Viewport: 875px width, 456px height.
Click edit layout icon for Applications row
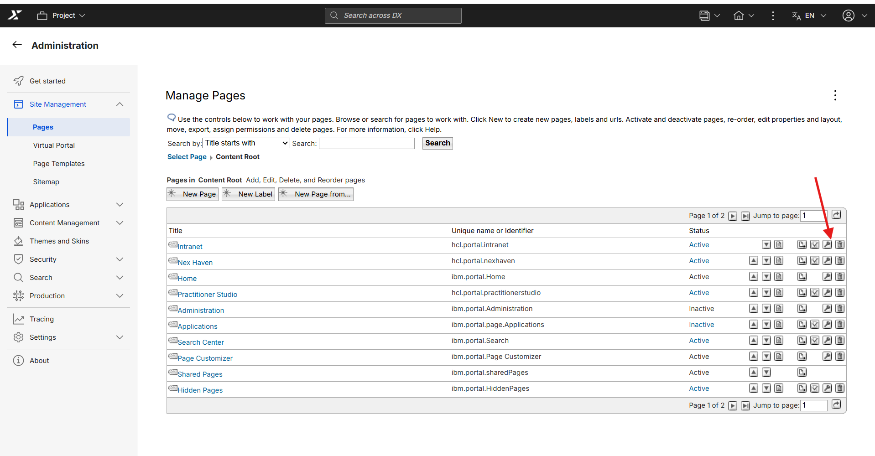[x=815, y=325]
